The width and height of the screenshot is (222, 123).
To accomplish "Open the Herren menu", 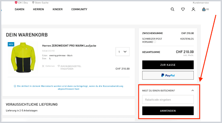I will (x=39, y=9).
